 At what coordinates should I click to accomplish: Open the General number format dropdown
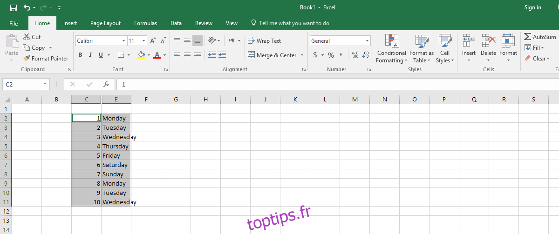click(x=367, y=41)
